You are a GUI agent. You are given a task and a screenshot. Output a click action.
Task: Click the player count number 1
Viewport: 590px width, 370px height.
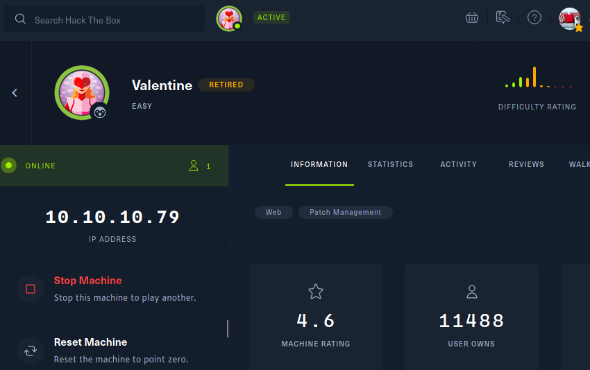coord(208,166)
